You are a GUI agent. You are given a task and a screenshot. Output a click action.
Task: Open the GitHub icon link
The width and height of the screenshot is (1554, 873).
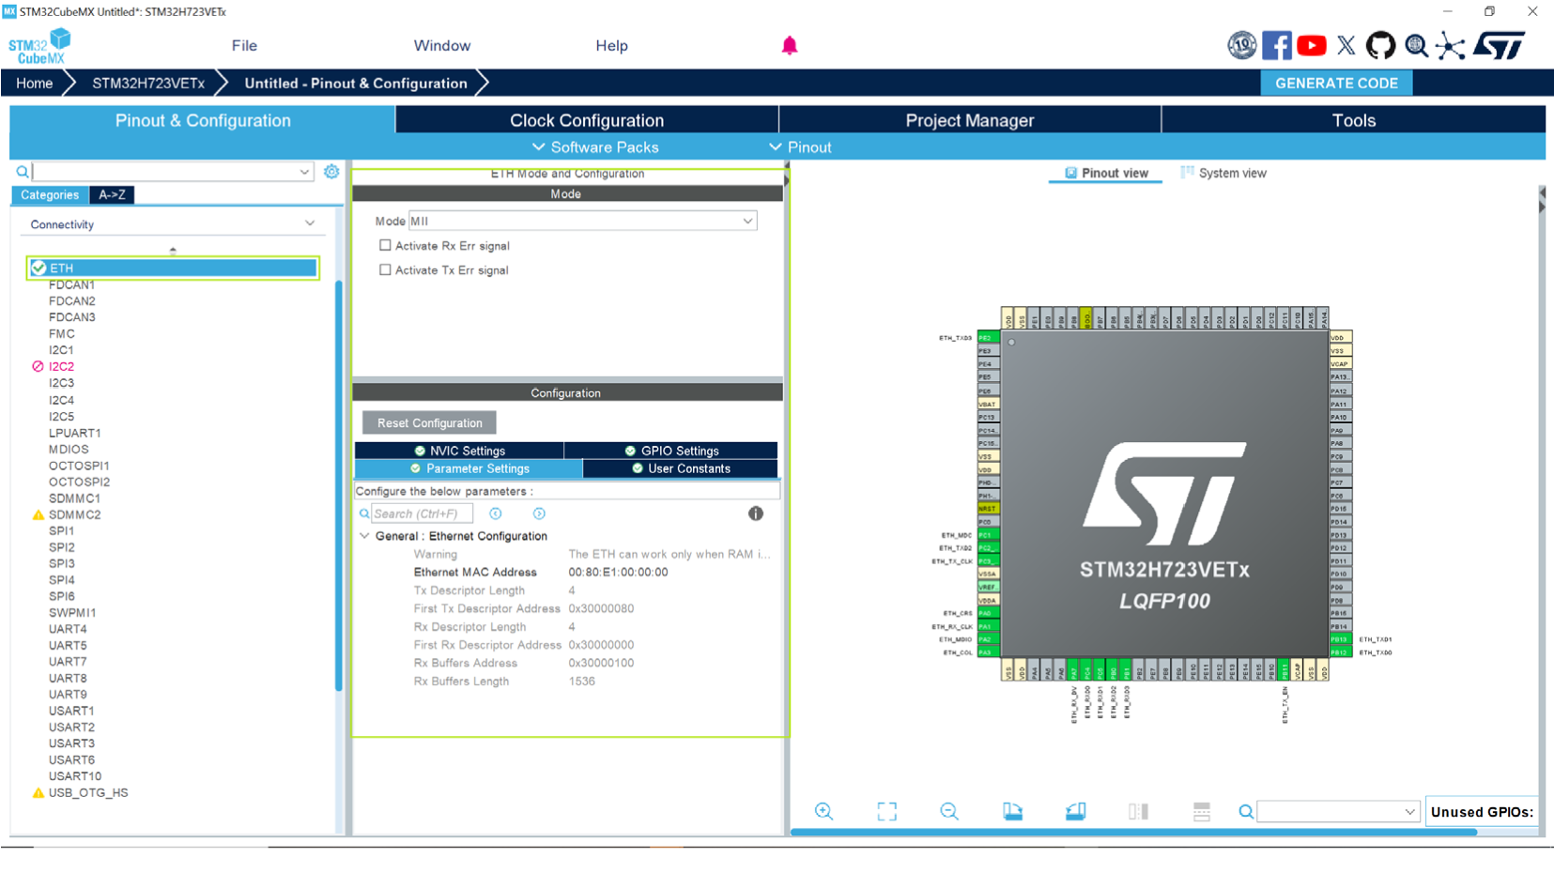[1380, 45]
